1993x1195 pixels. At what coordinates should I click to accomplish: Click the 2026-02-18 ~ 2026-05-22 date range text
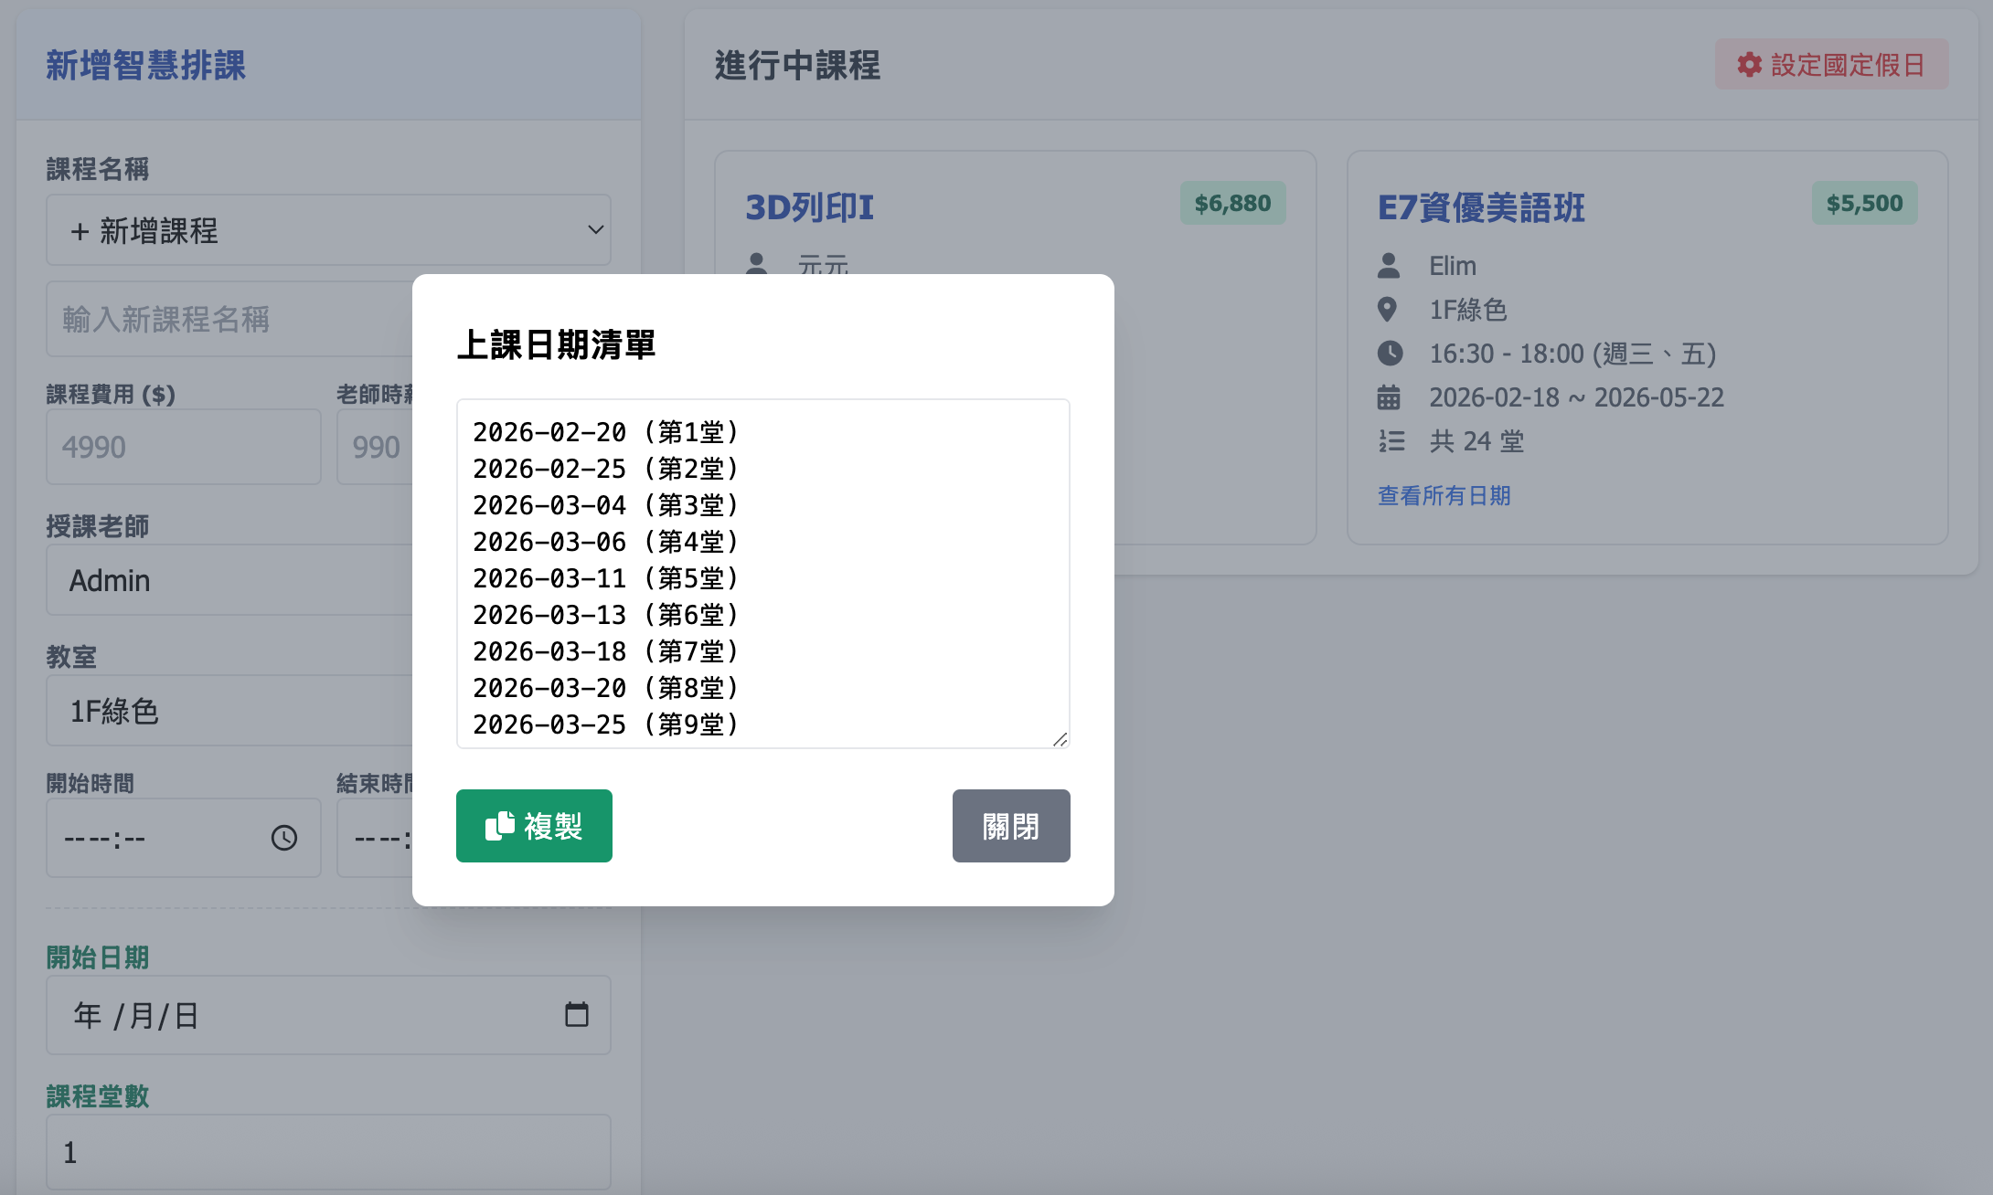[x=1577, y=397]
